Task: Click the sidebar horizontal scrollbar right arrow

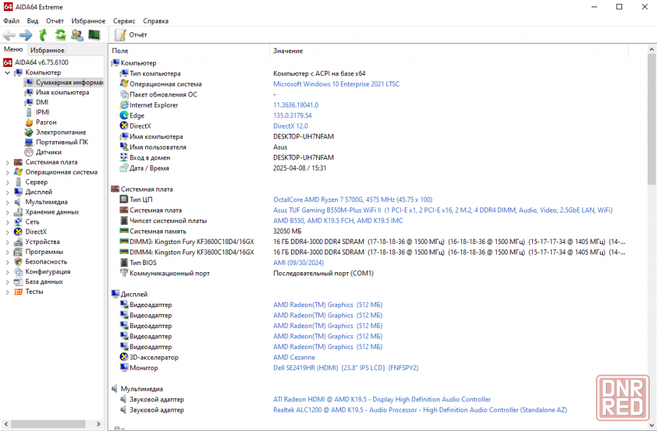Action: click(99, 424)
